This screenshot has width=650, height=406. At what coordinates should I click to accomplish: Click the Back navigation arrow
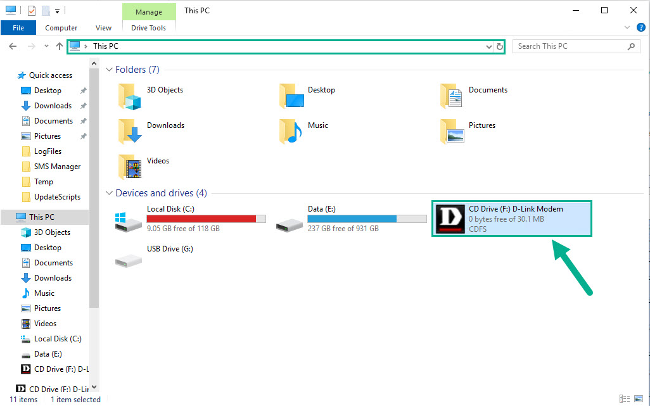13,46
